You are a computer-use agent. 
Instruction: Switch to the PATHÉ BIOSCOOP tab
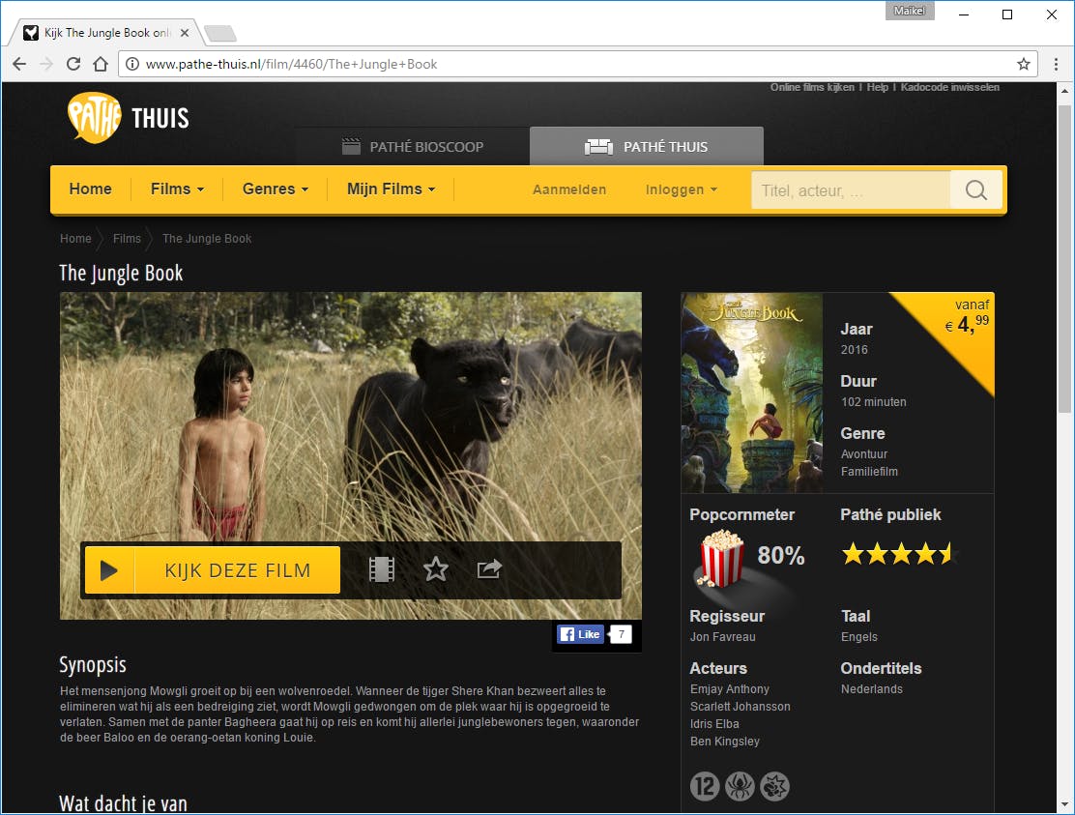413,146
